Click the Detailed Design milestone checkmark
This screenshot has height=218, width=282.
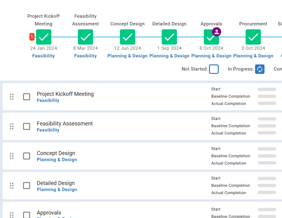(169, 37)
